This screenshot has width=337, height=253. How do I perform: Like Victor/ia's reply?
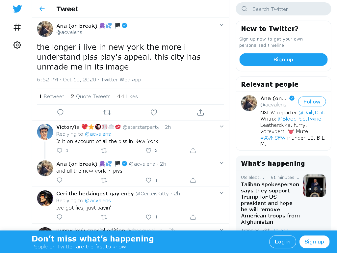pos(149,151)
